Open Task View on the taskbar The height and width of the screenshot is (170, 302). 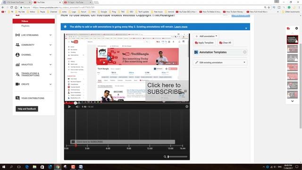(19, 167)
